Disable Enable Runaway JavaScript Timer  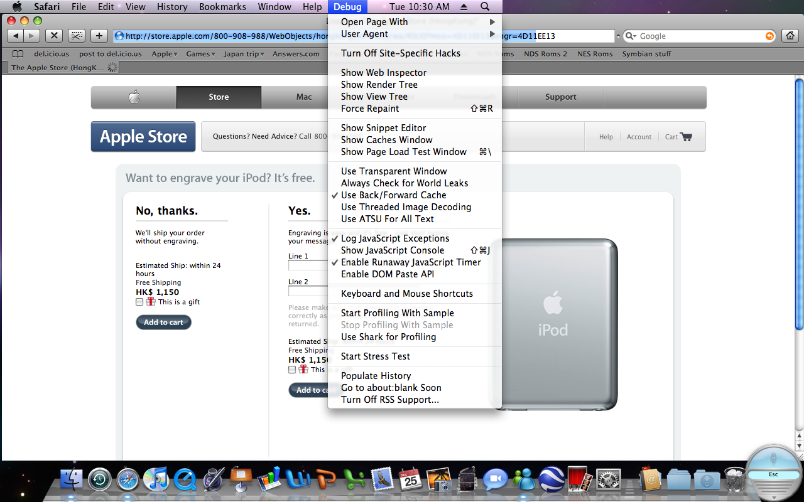[x=415, y=262]
